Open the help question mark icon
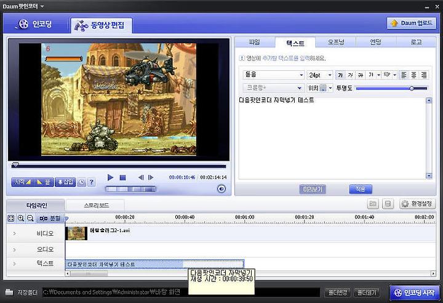Image resolution: width=443 pixels, height=303 pixels. point(91,182)
